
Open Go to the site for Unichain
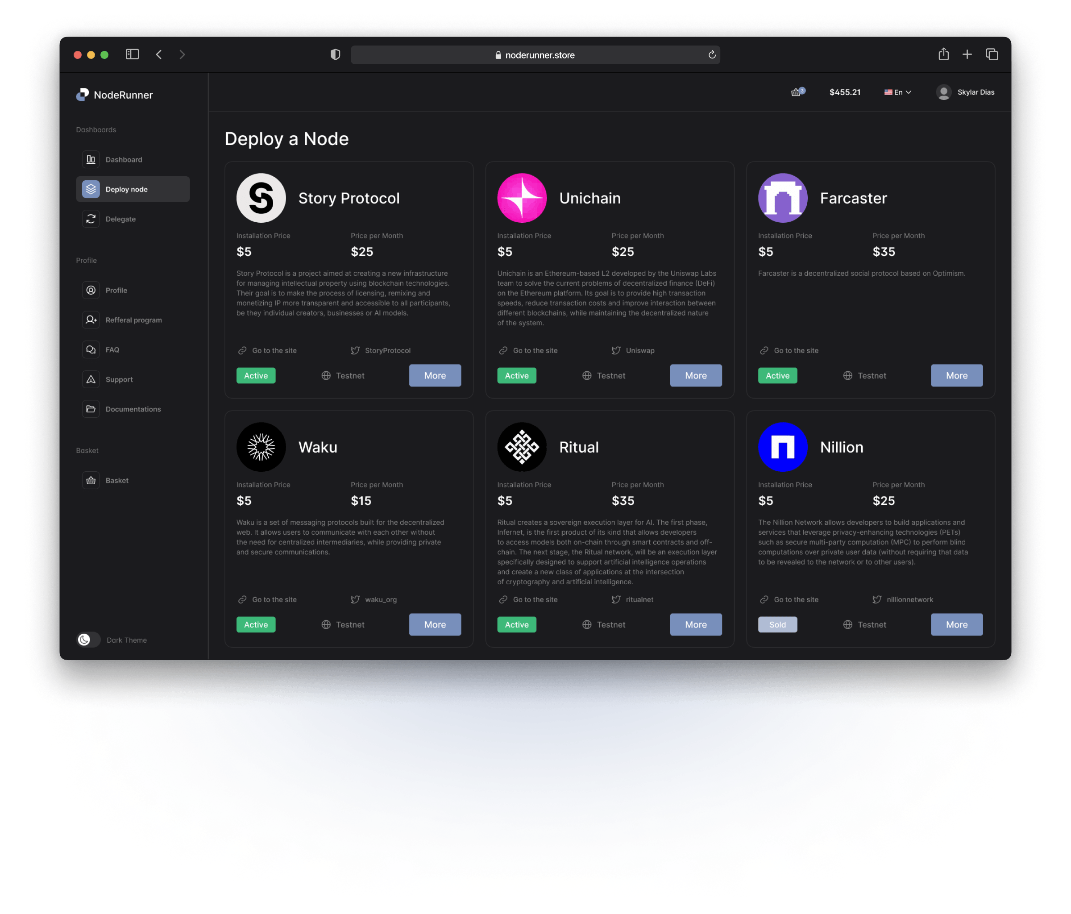click(528, 350)
